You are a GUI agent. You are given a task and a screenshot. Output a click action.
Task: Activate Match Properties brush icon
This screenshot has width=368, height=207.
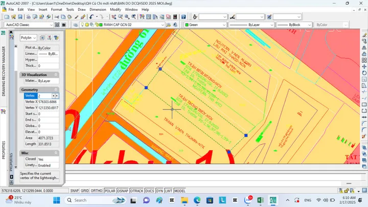pos(76,17)
